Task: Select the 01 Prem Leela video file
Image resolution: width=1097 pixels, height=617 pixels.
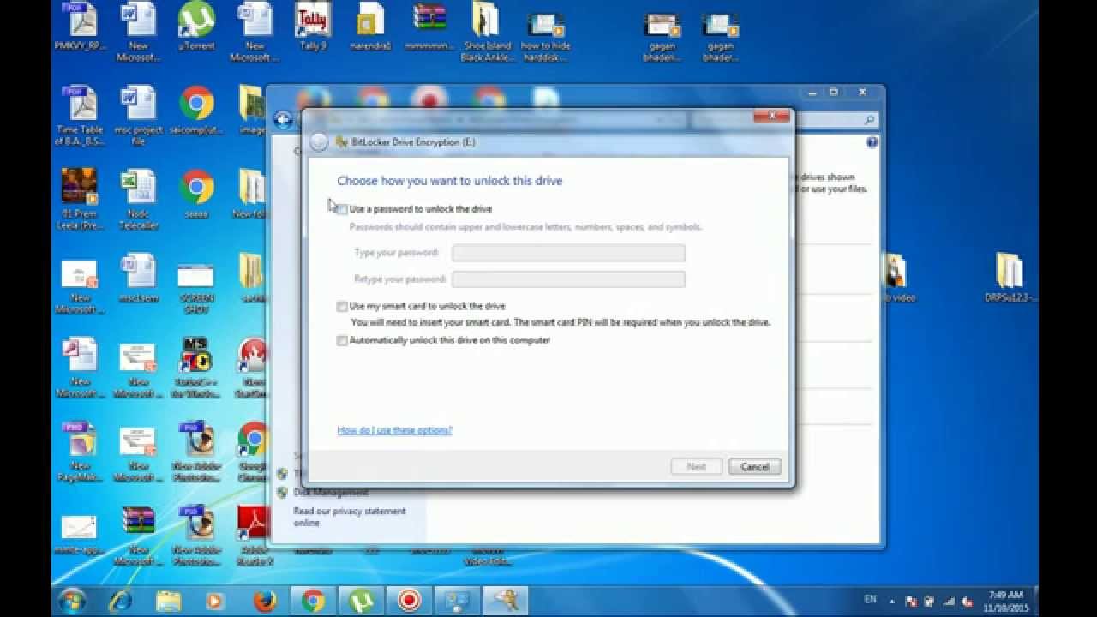Action: coord(80,200)
